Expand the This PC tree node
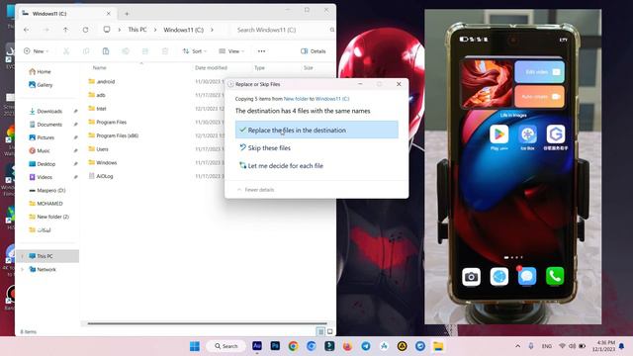 coord(23,256)
